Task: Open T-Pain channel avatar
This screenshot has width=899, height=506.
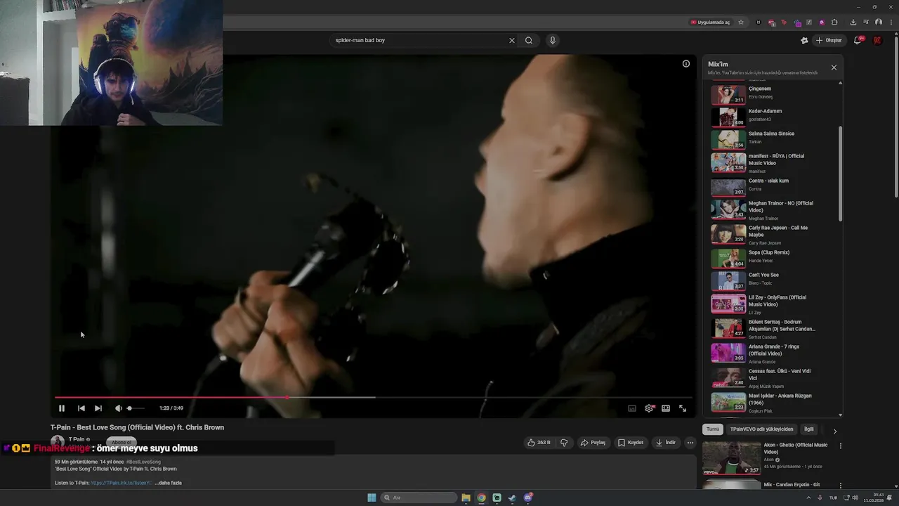Action: click(57, 441)
